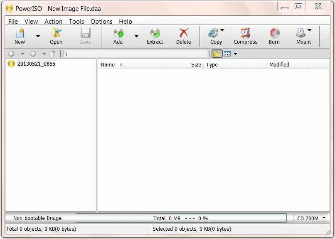Open the Copy dropdown arrow

coord(222,30)
